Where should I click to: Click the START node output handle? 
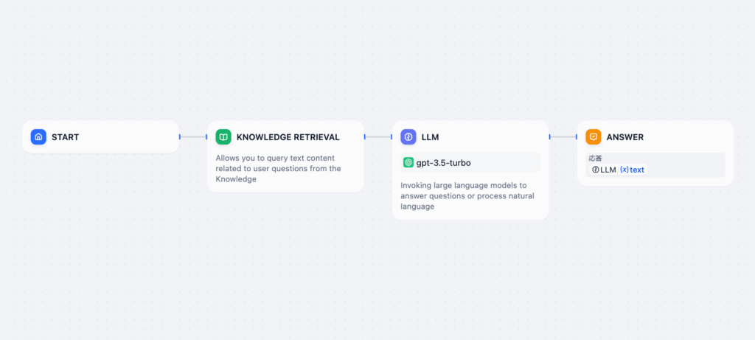pyautogui.click(x=179, y=136)
